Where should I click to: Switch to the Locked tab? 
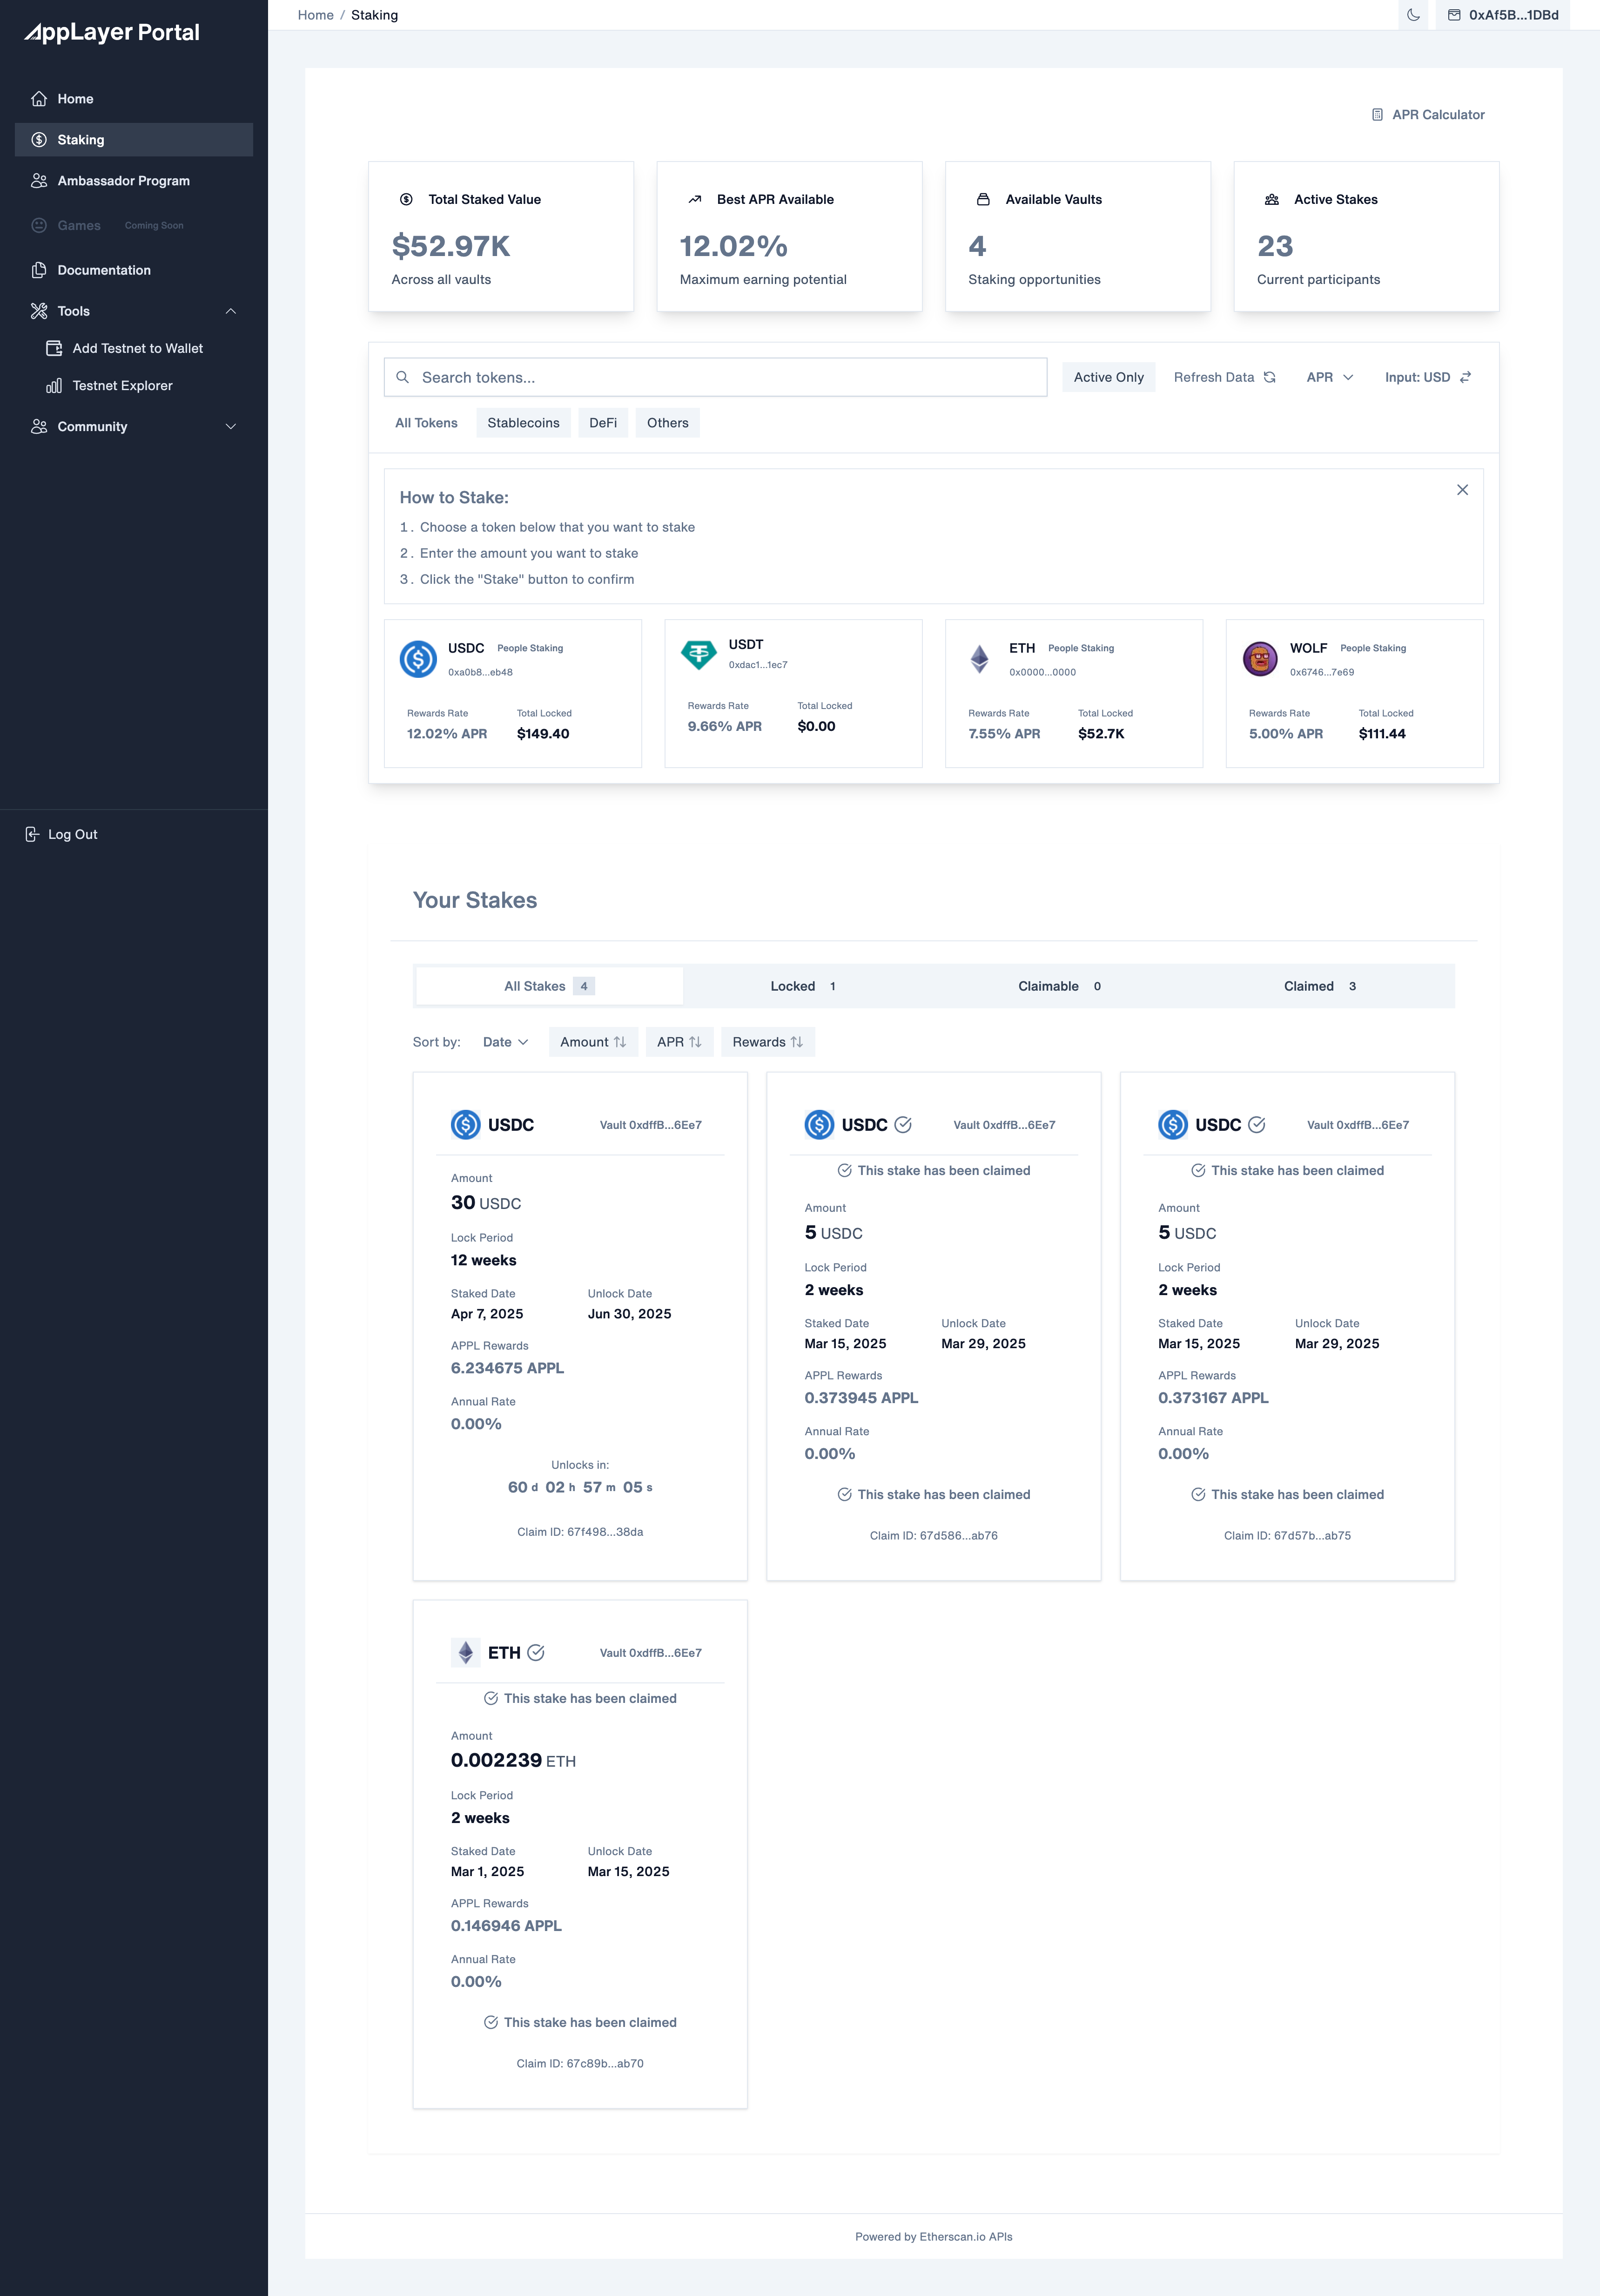(x=803, y=986)
